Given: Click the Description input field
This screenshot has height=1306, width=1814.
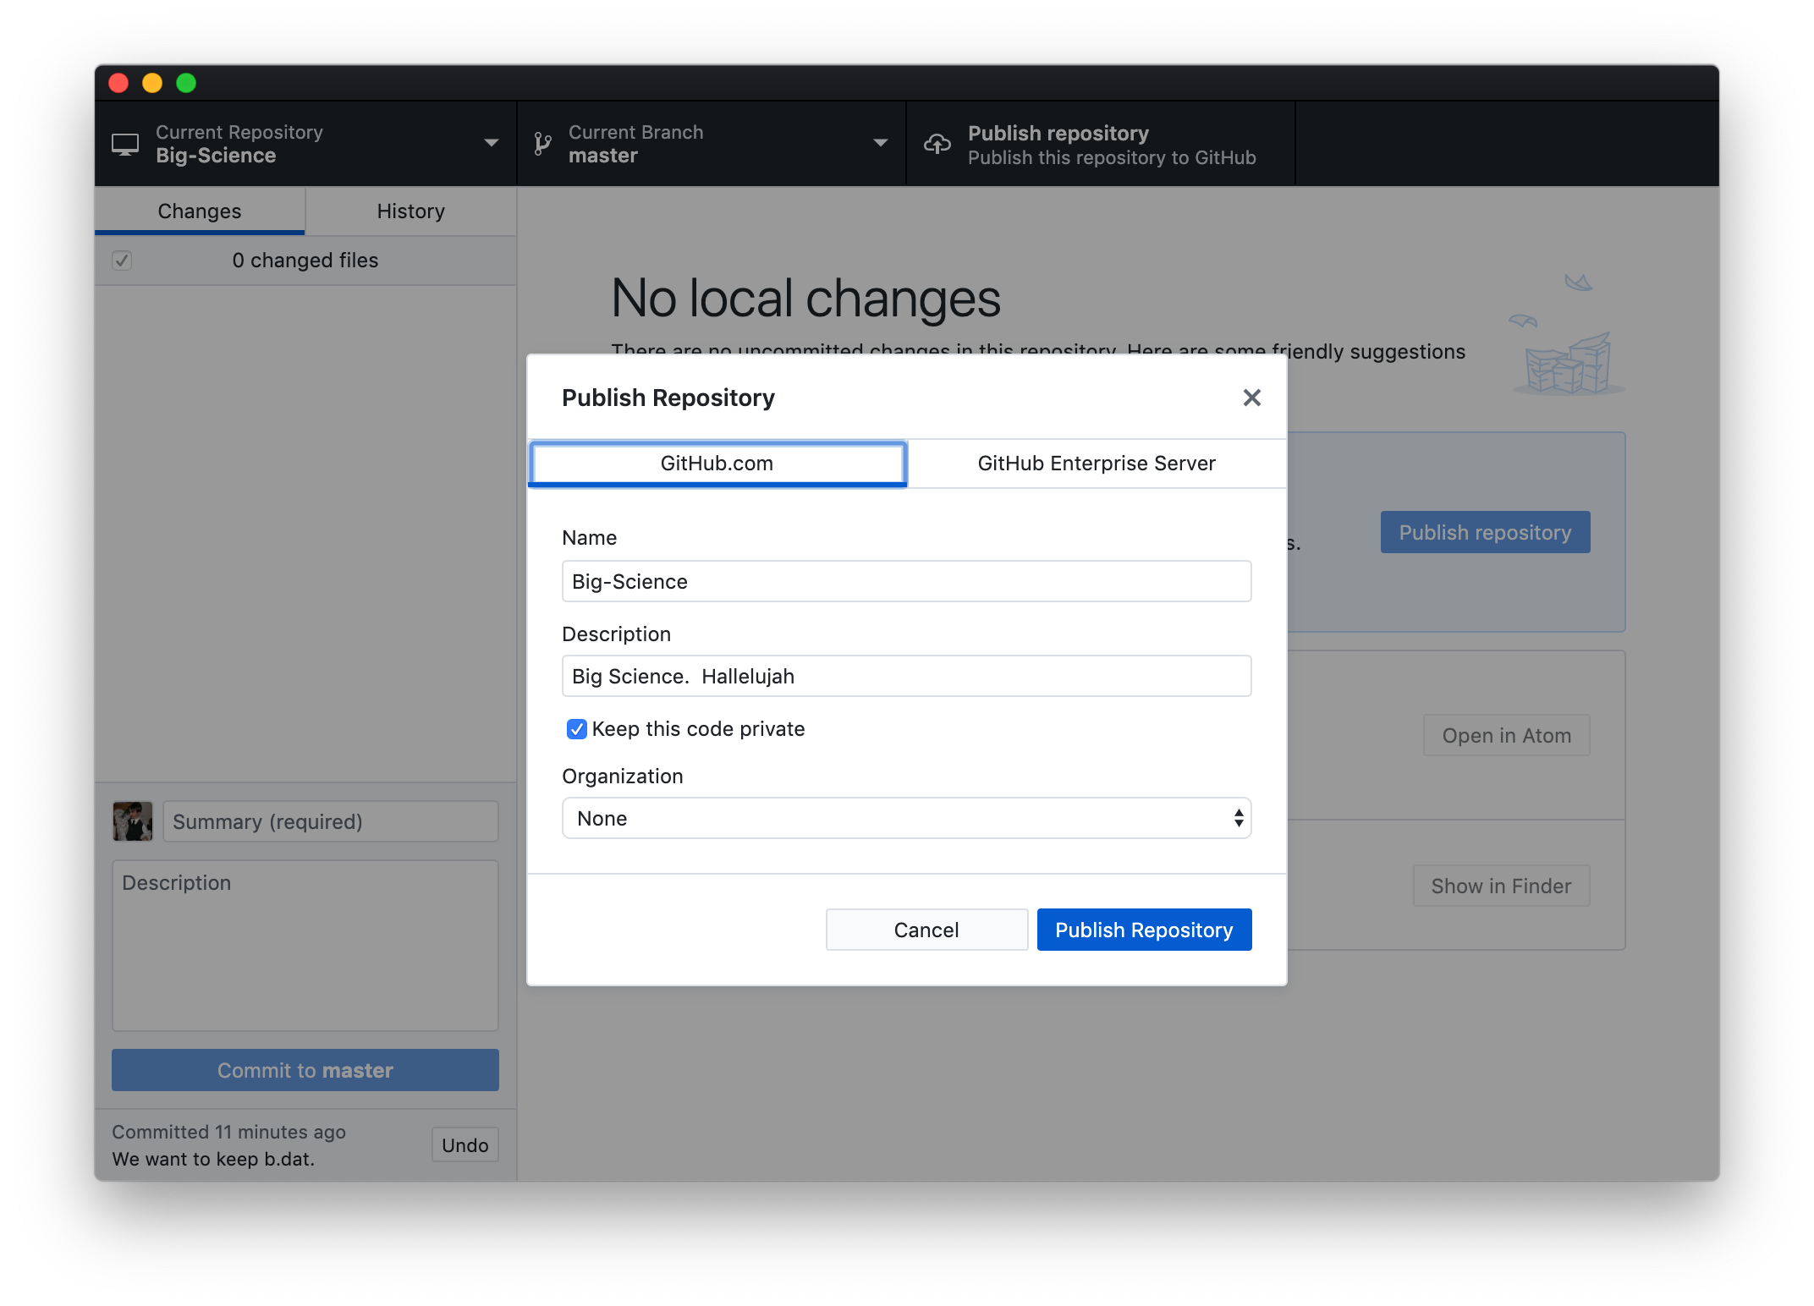Looking at the screenshot, I should (905, 677).
